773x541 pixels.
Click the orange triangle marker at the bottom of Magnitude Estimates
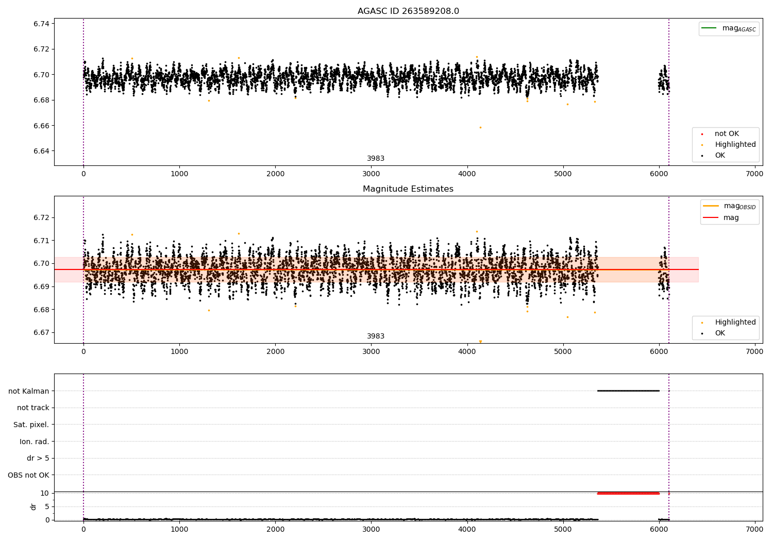tap(480, 342)
